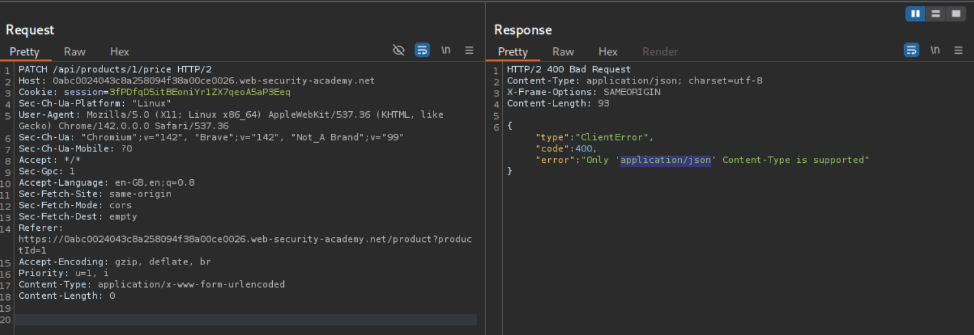The image size is (974, 335).
Task: Select the side-by-side layout icon
Action: [x=915, y=14]
